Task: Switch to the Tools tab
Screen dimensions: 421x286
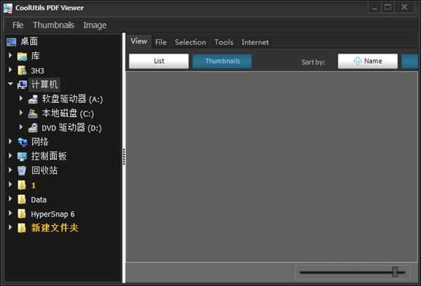Action: tap(224, 42)
